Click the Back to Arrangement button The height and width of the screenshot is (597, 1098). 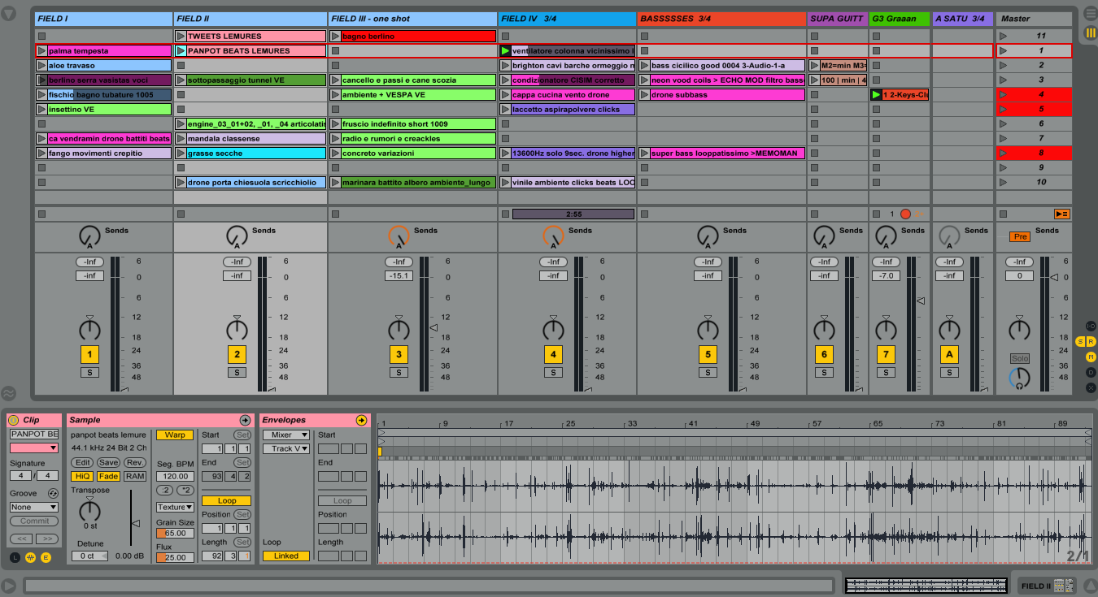click(1061, 214)
